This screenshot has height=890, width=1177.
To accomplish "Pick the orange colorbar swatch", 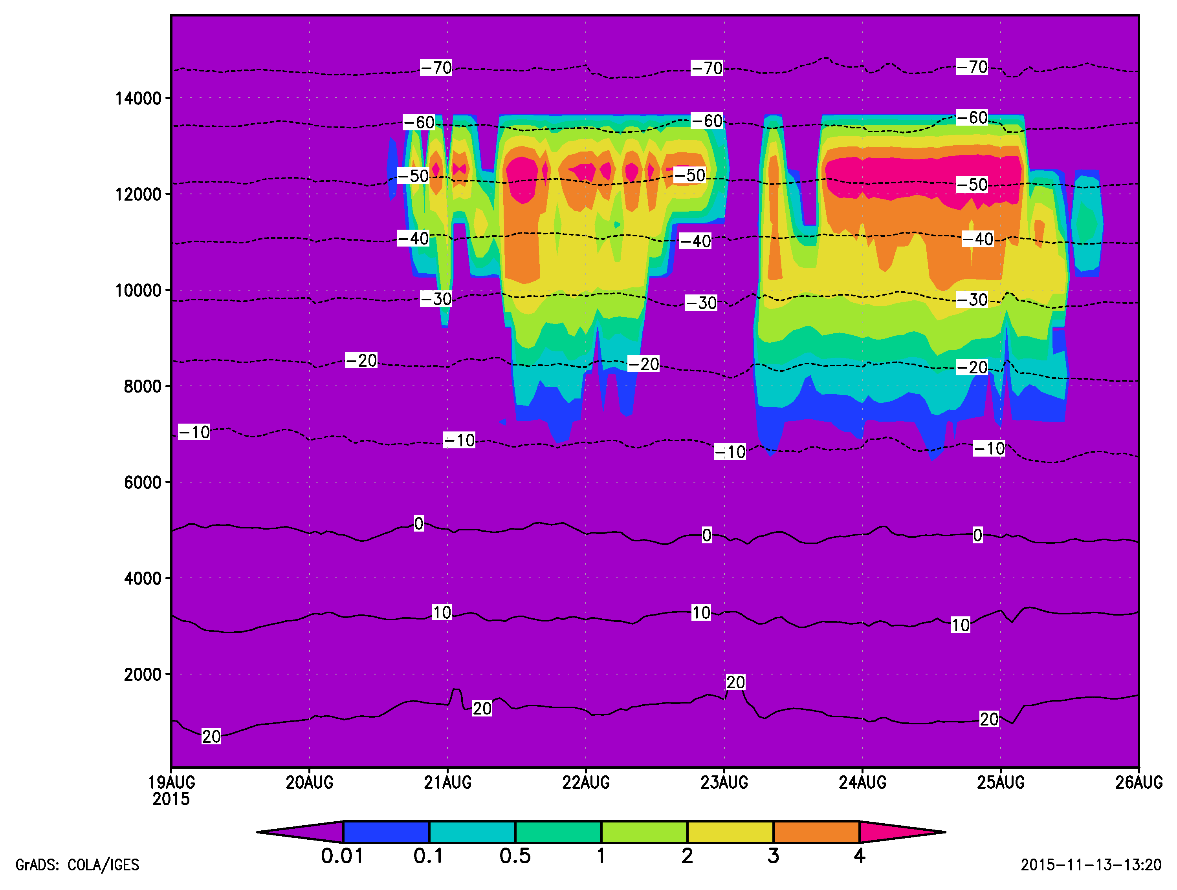I will (816, 832).
